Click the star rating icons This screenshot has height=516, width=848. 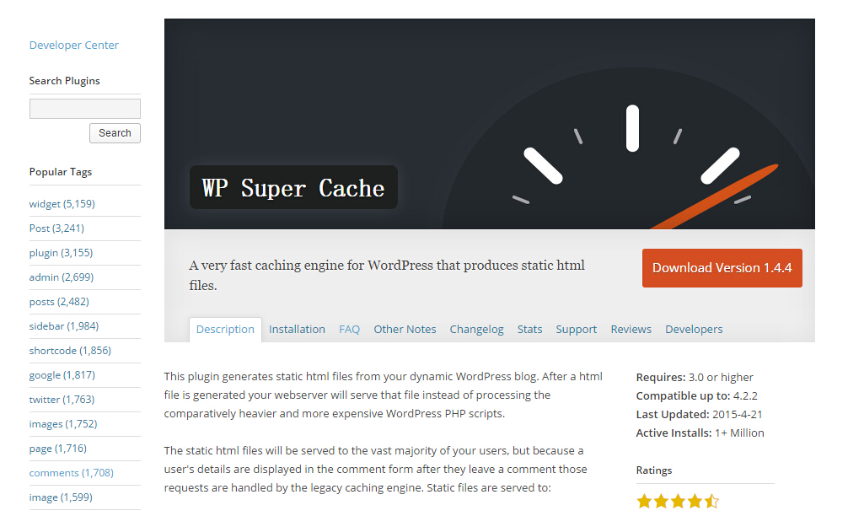click(x=678, y=502)
